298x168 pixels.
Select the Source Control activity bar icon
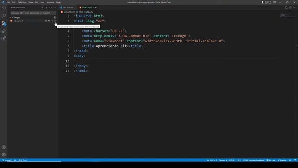point(4,23)
